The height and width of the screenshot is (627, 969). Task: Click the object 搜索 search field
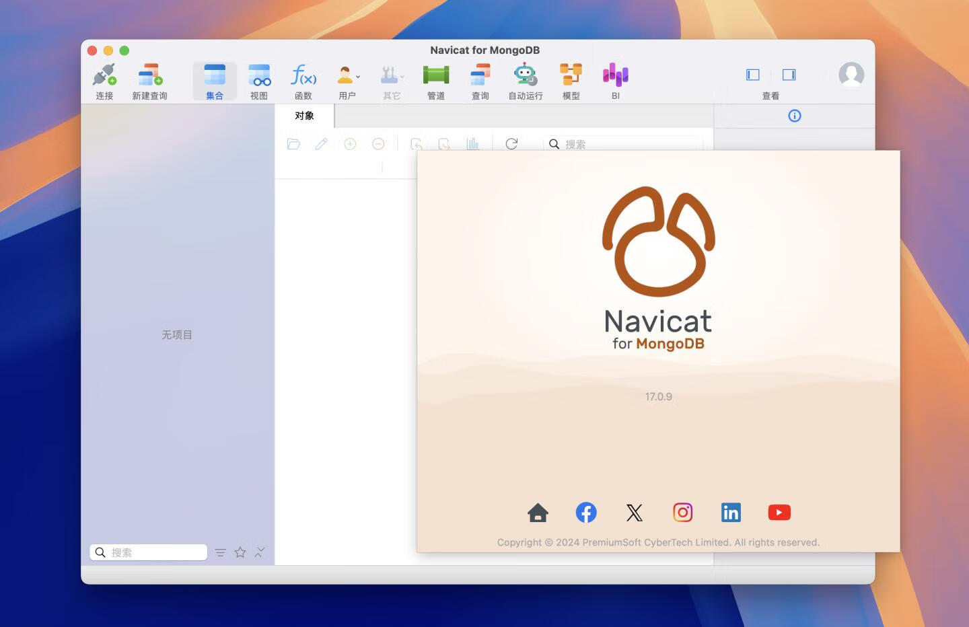tap(623, 144)
